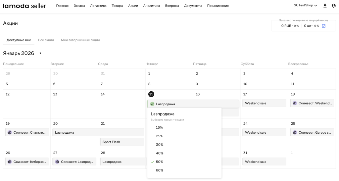
Task: Choose the 50% checked discount option
Action: (159, 162)
